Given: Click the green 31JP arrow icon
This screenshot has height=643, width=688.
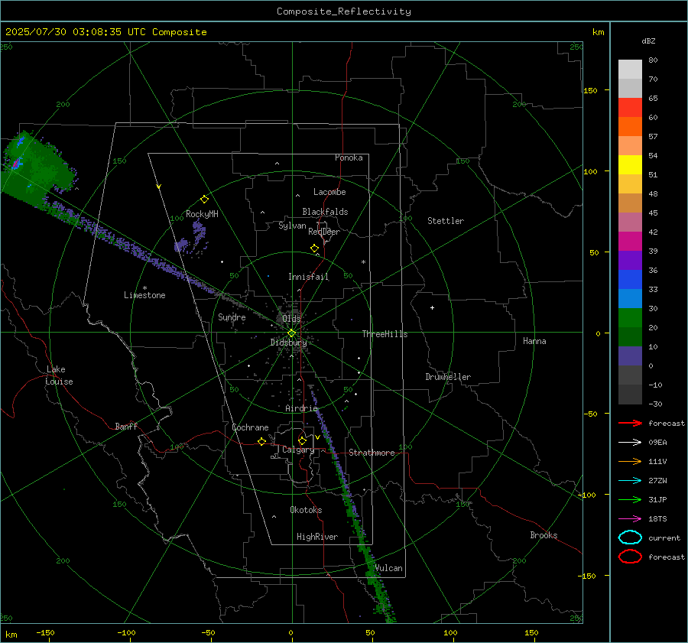Looking at the screenshot, I should pos(630,499).
